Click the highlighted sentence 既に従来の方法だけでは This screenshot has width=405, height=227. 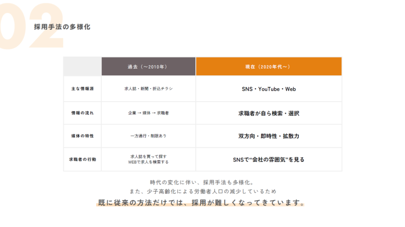(200, 202)
